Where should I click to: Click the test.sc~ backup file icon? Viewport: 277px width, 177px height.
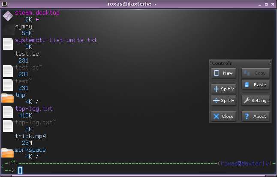tap(8, 71)
